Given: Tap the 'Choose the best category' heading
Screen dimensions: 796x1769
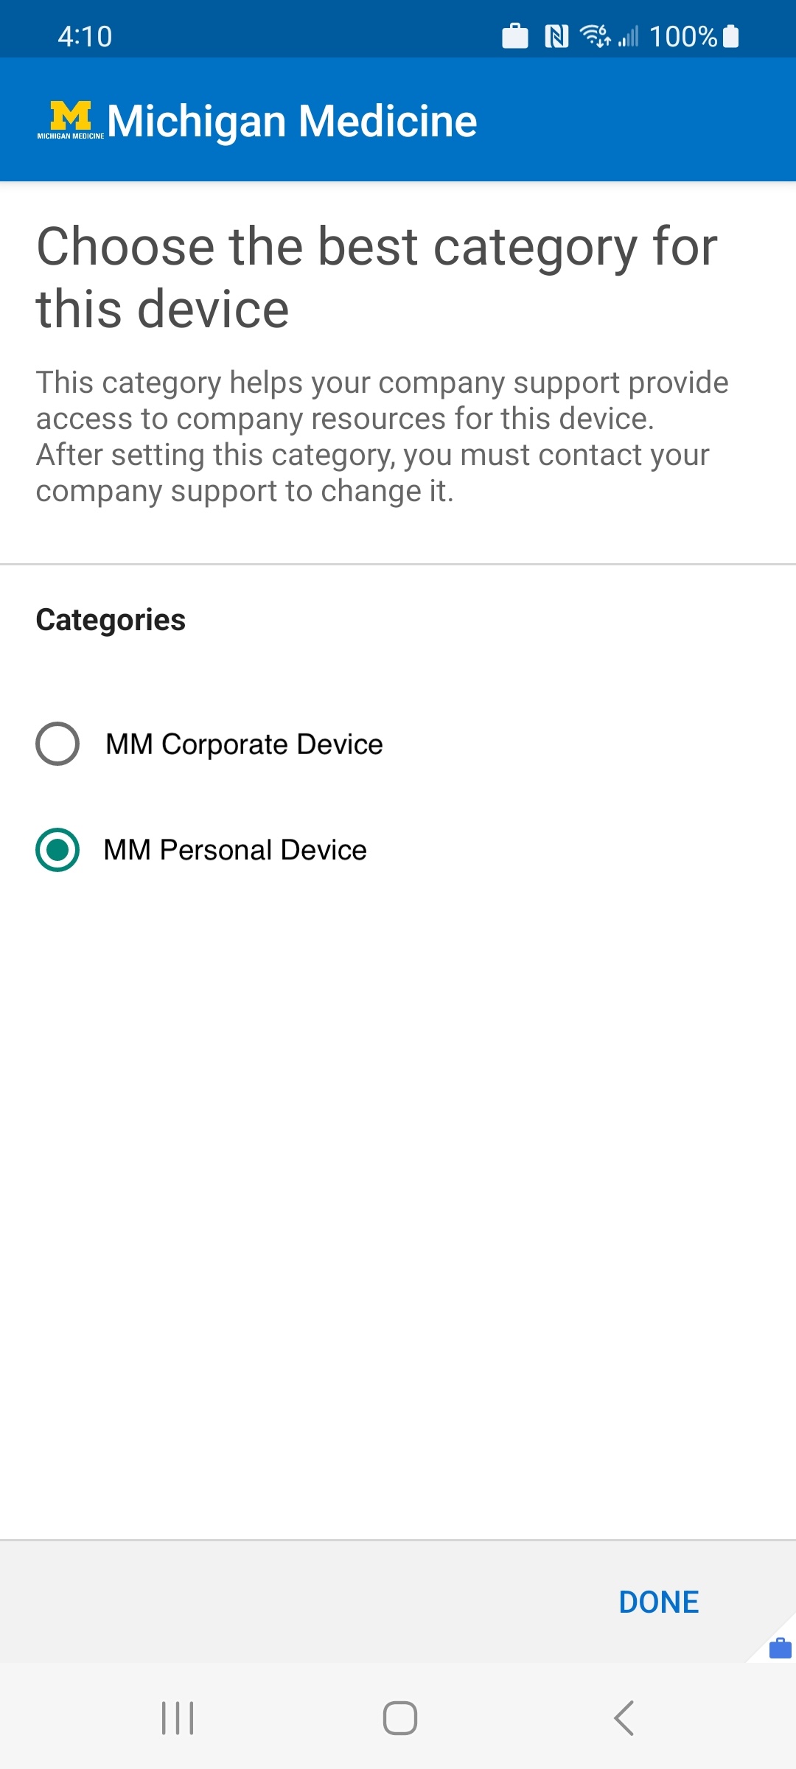Looking at the screenshot, I should (377, 277).
